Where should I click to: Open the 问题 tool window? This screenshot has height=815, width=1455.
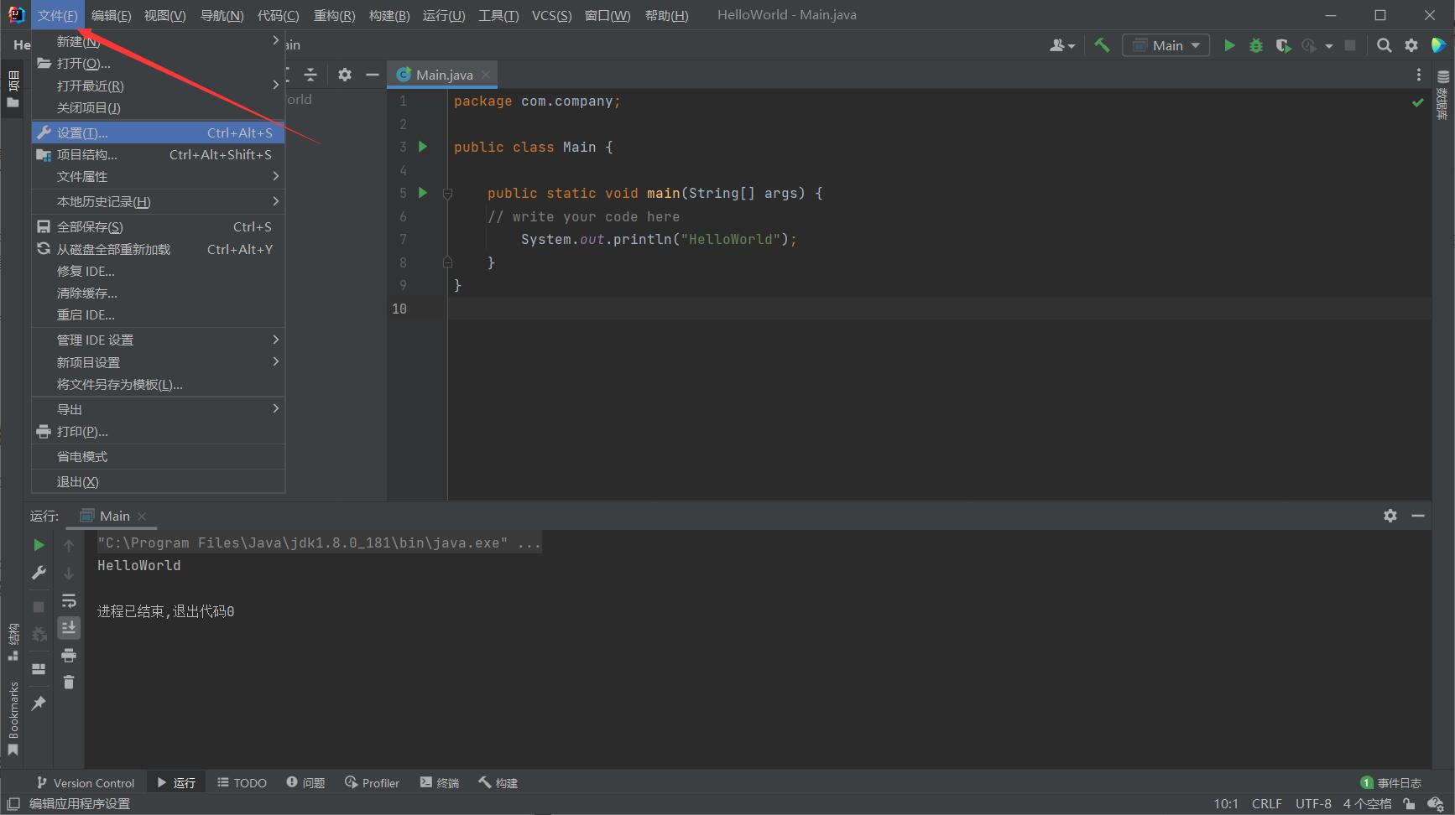click(x=305, y=782)
